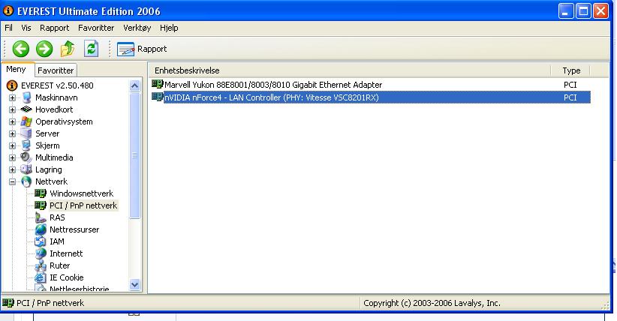The image size is (617, 321).
Task: Sort by Enhetsbeskrivelse column header
Action: 350,70
